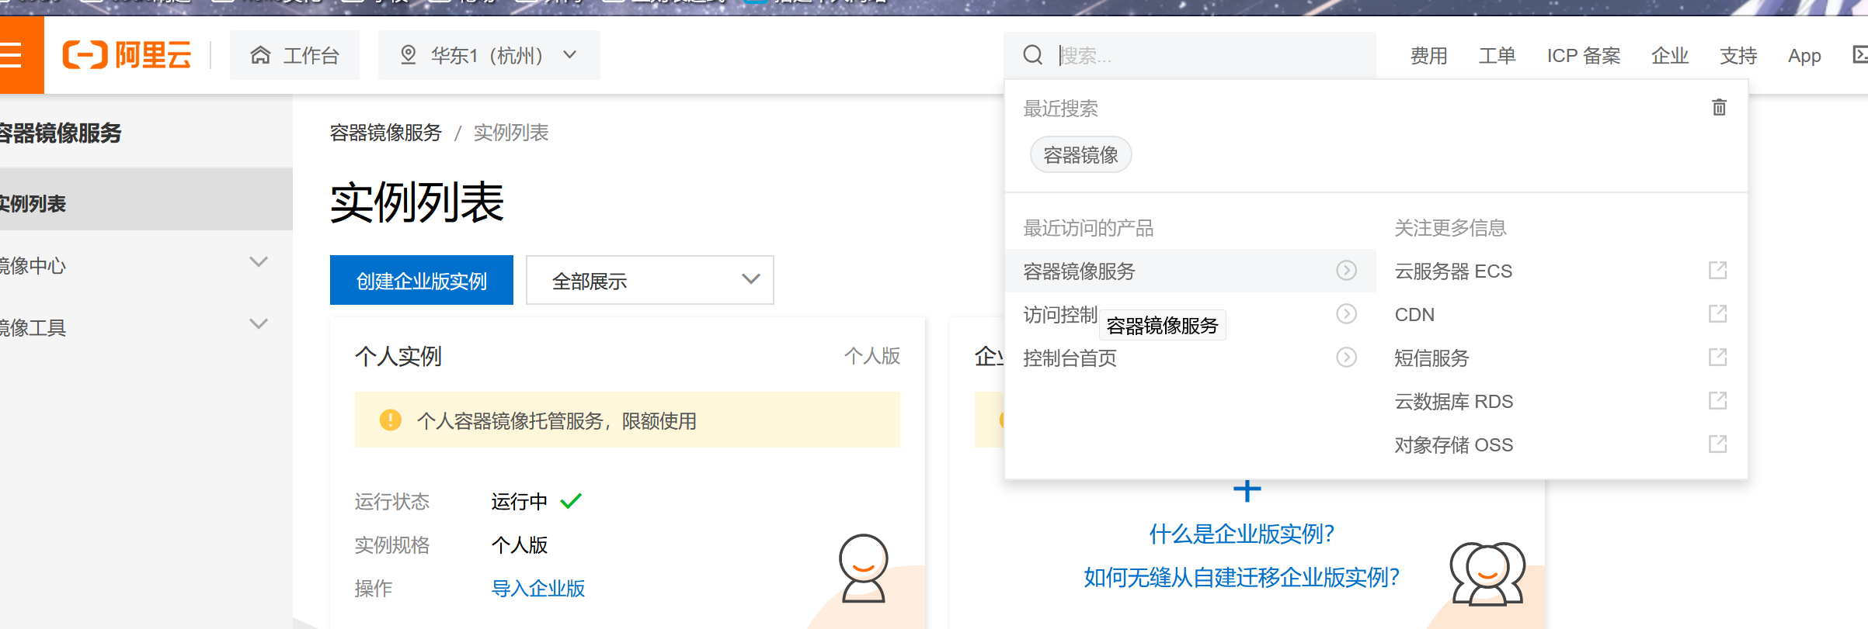Open 容器镜像服务 from recently visited products
The image size is (1868, 629).
coord(1190,271)
